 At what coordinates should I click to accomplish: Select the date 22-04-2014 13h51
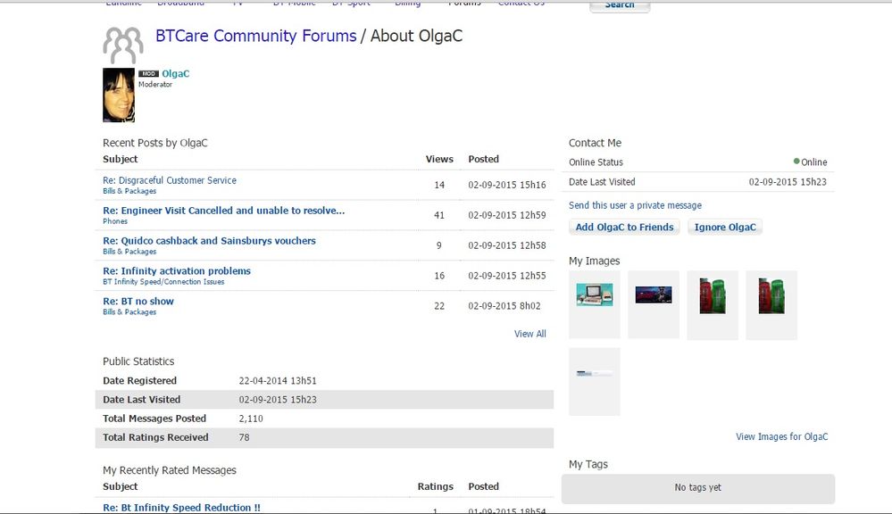click(278, 381)
